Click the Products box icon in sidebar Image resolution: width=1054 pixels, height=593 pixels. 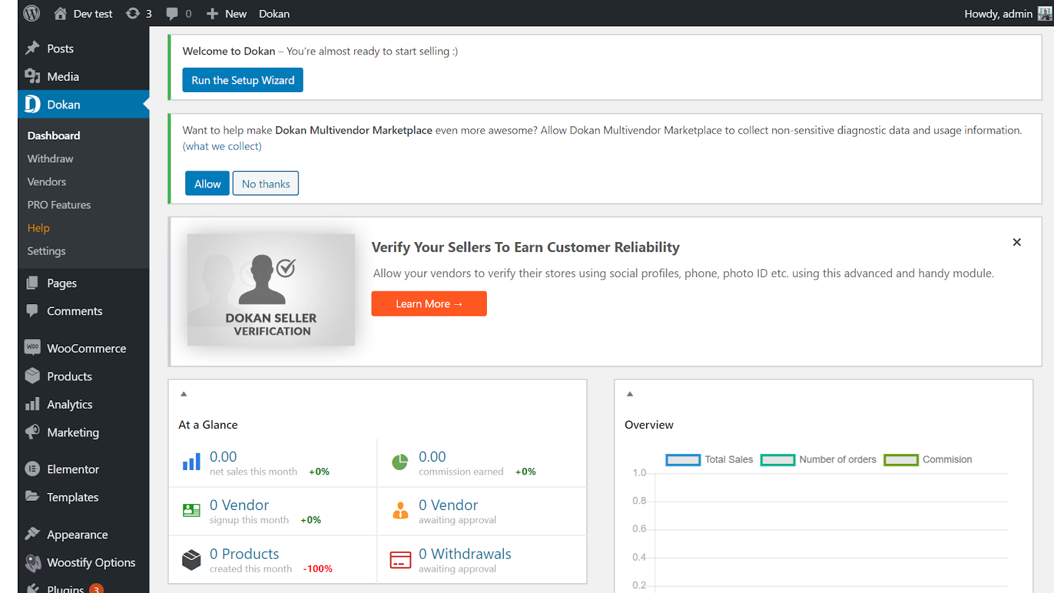[x=32, y=376]
